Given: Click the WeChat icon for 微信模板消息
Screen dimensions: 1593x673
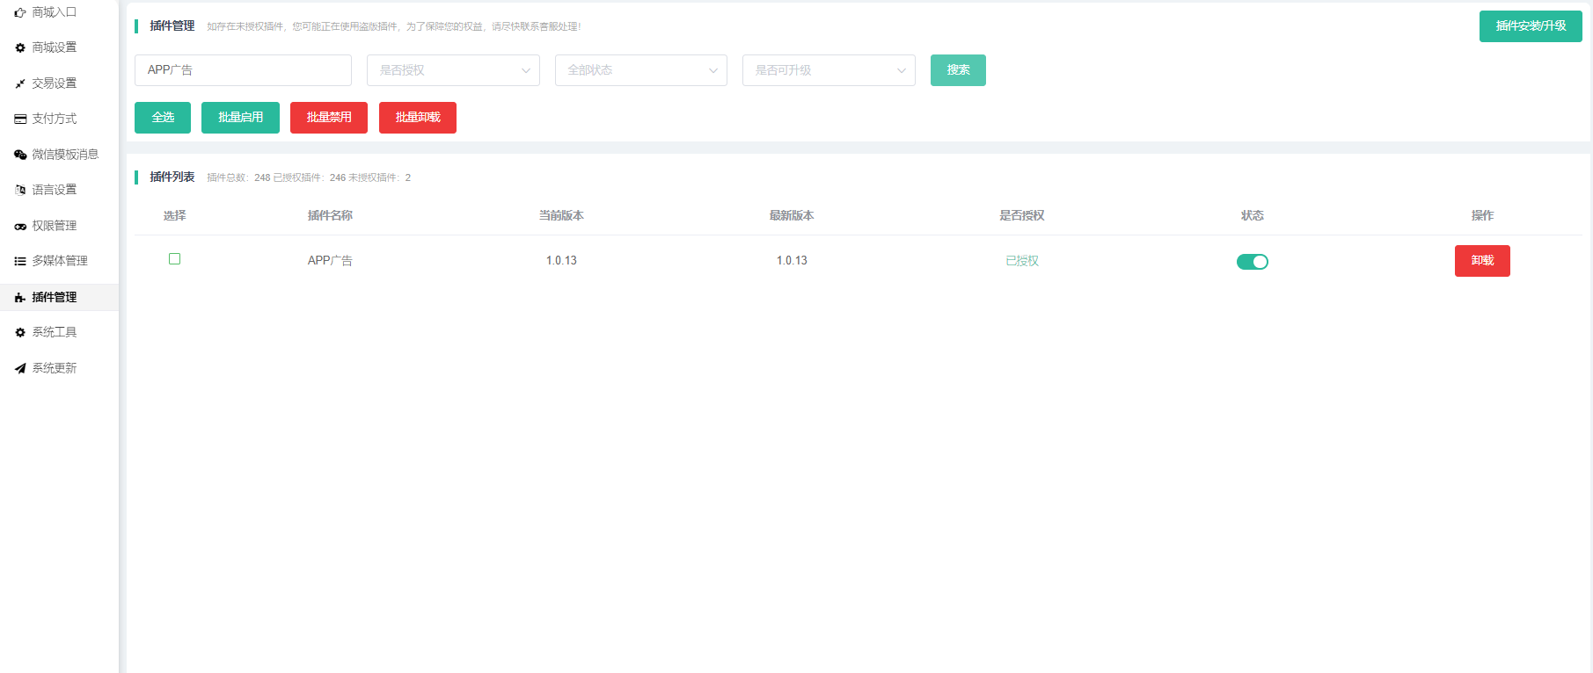Looking at the screenshot, I should click(x=20, y=155).
